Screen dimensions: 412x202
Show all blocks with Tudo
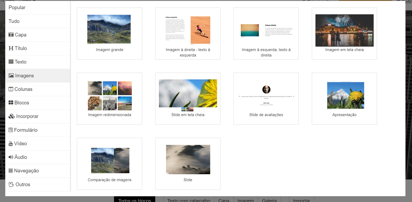(14, 21)
